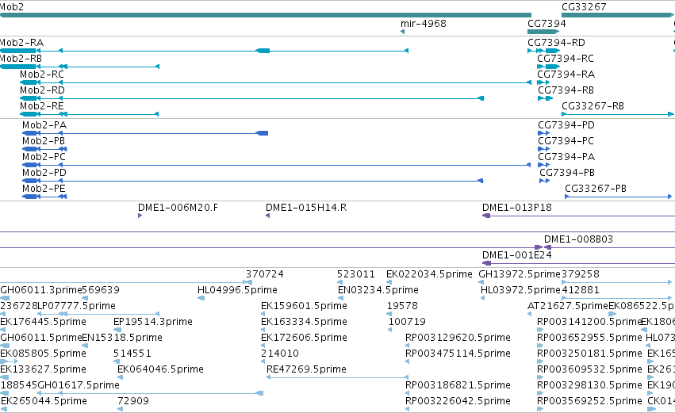Open the RE47269.5prime EST label
The width and height of the screenshot is (675, 413).
point(306,370)
